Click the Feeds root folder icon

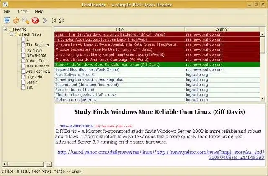11,30
